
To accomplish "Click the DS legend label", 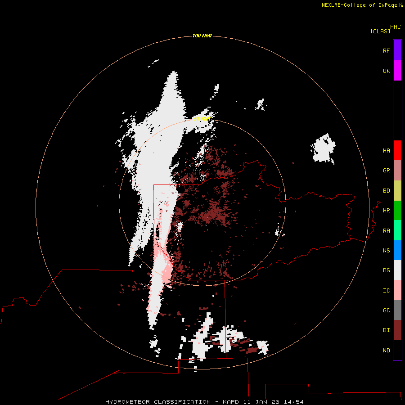I will pos(386,270).
